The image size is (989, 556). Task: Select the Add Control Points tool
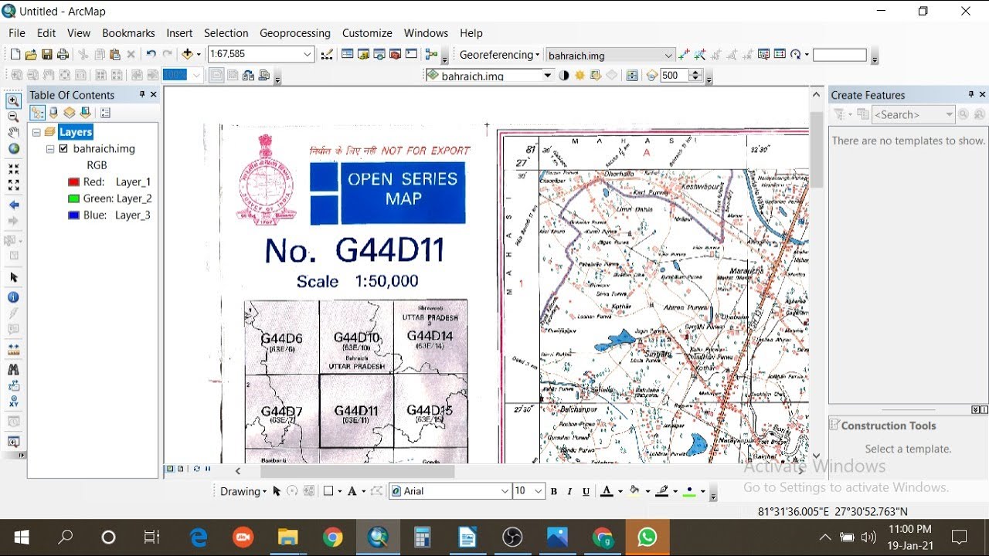(x=684, y=55)
